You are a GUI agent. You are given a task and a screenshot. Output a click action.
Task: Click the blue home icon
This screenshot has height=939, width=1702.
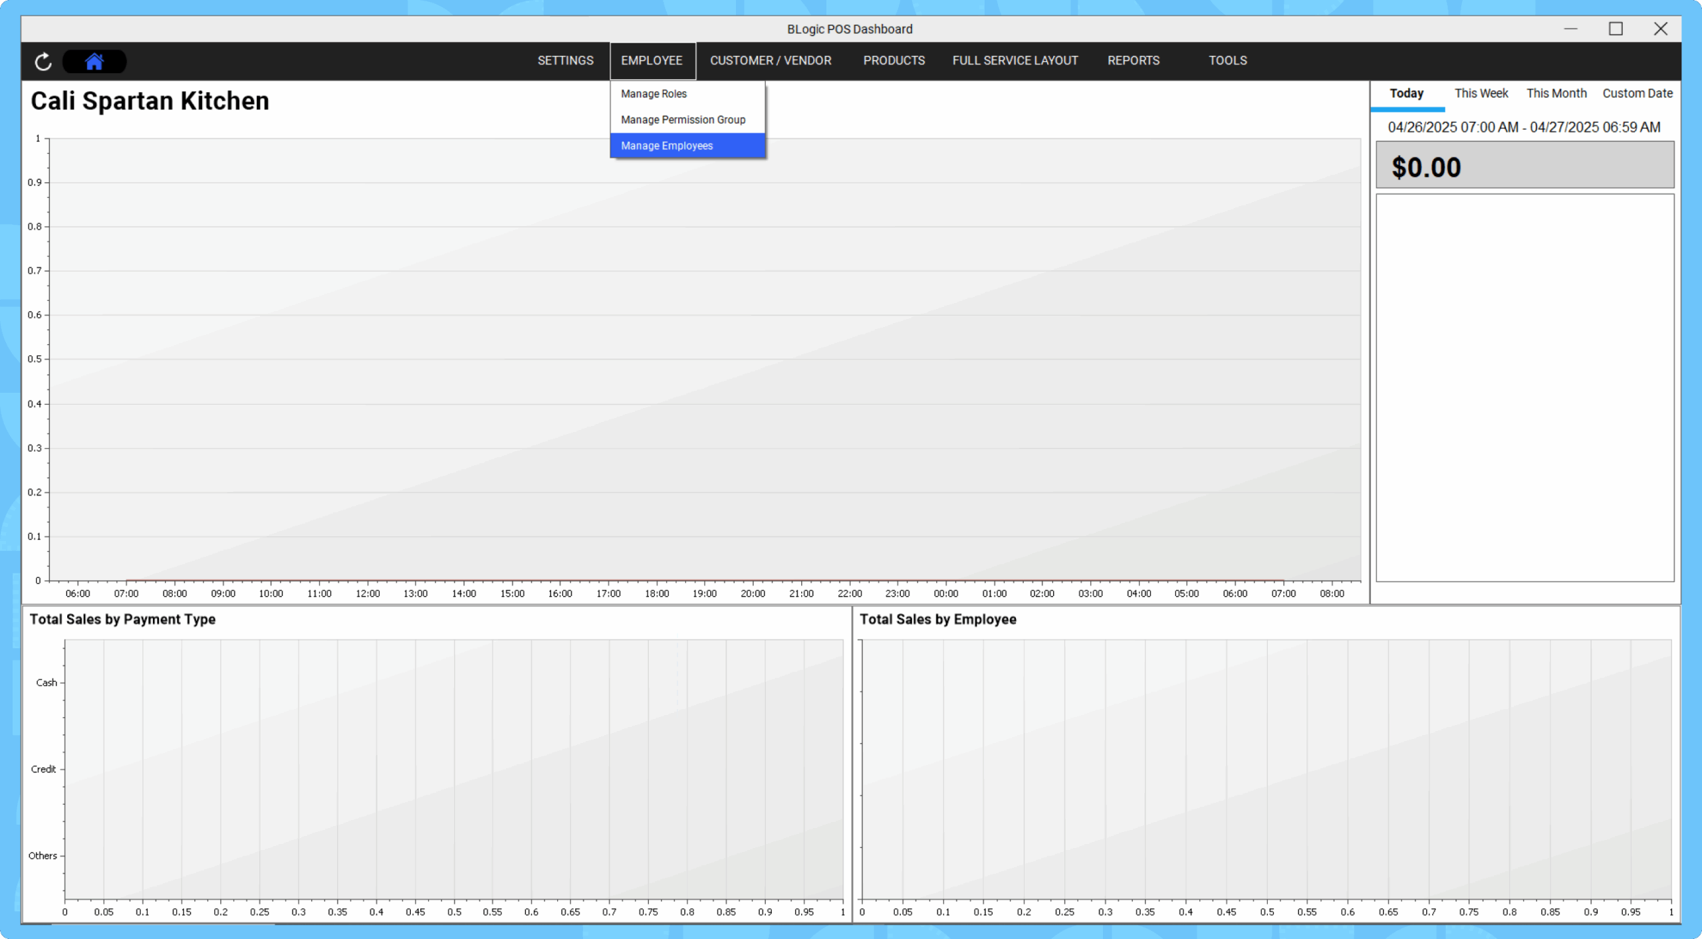coord(94,61)
